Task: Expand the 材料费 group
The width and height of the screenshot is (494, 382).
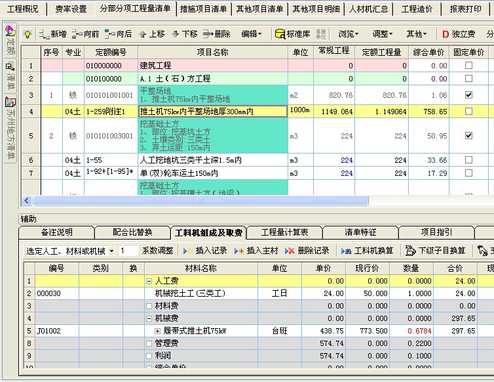Action: [x=149, y=306]
